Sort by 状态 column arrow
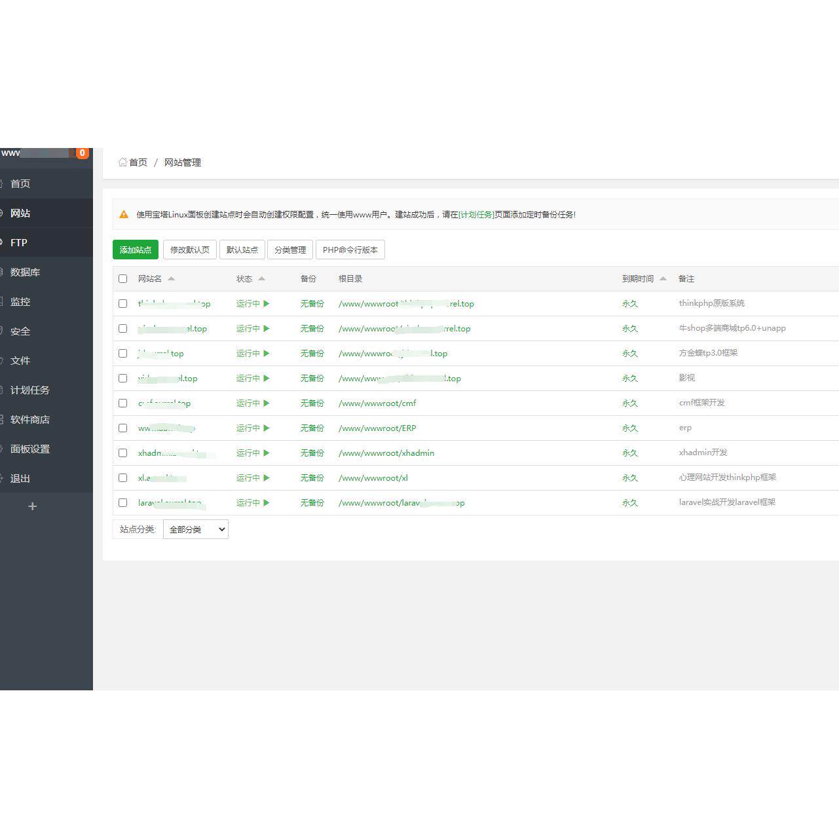The height and width of the screenshot is (839, 839). point(261,279)
